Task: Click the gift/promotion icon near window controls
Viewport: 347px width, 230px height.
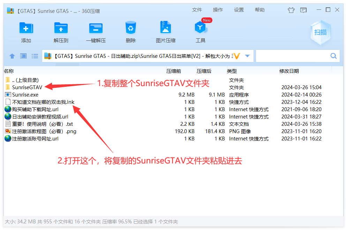Action: (291, 10)
